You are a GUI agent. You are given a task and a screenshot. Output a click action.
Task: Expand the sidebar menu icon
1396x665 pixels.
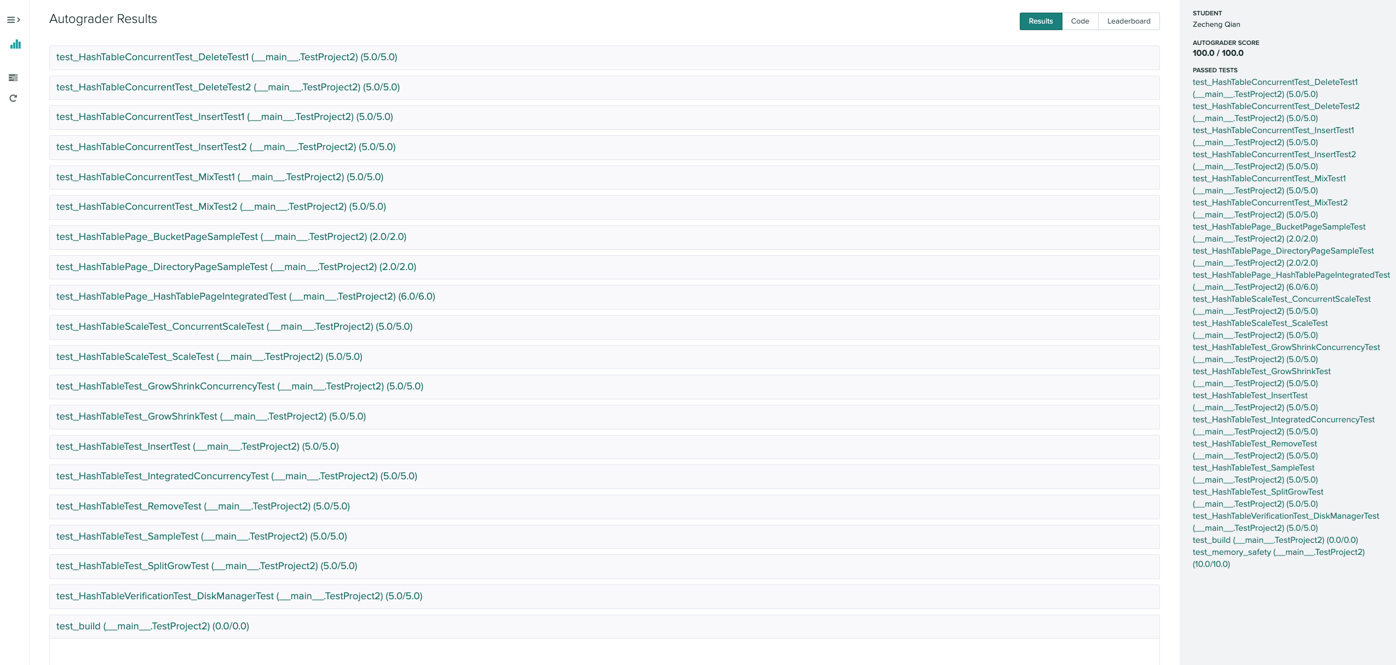pyautogui.click(x=14, y=20)
